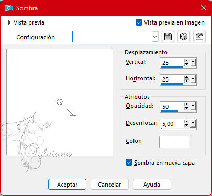Uncheck Sombra en nueva capa
212x196 pixels.
pos(129,163)
